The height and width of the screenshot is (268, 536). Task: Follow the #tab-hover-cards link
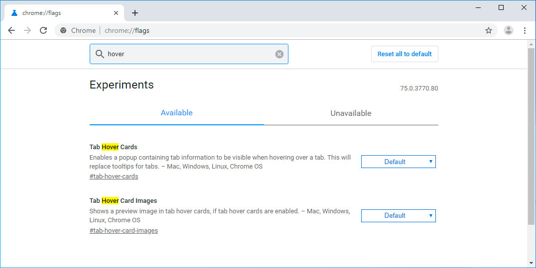click(x=114, y=177)
